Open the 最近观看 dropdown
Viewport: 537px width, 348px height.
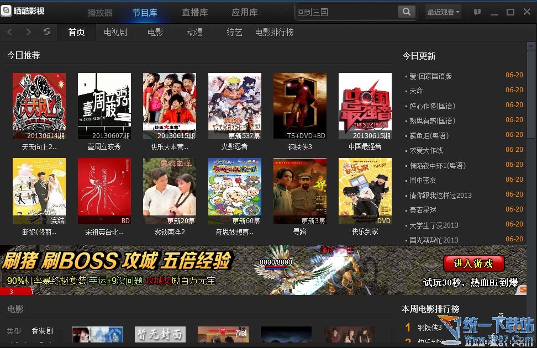pos(443,11)
